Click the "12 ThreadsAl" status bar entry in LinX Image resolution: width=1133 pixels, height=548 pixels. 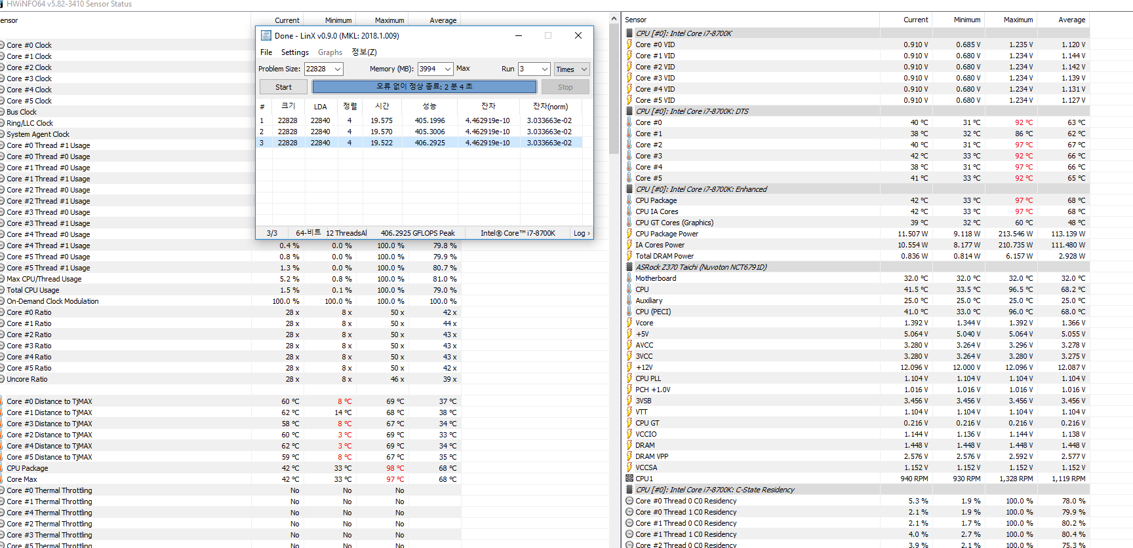(x=346, y=233)
